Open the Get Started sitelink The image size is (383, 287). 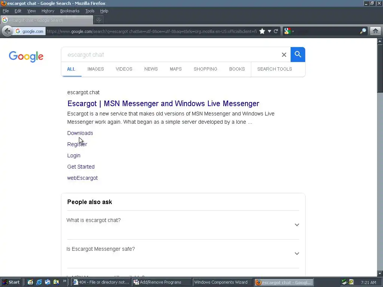(x=81, y=167)
